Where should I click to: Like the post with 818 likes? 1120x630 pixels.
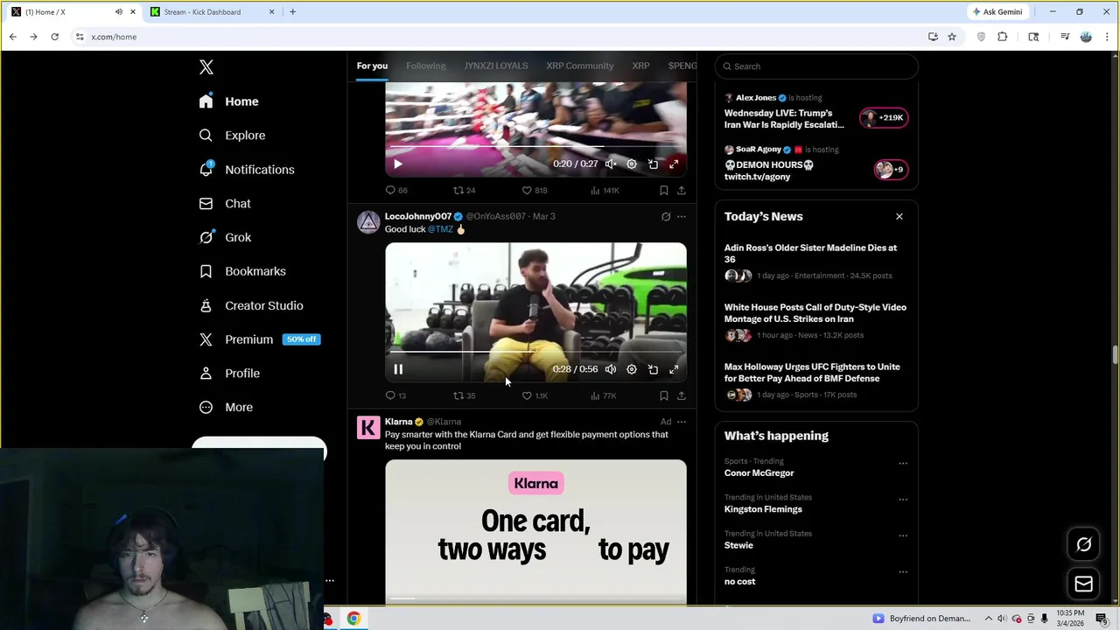(535, 190)
